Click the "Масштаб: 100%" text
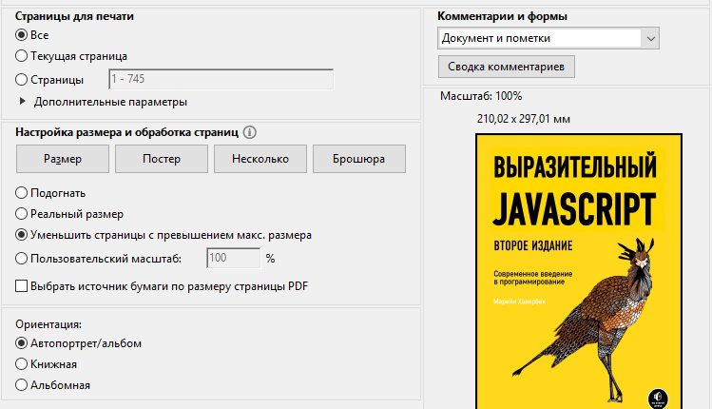The height and width of the screenshot is (409, 712). point(481,96)
